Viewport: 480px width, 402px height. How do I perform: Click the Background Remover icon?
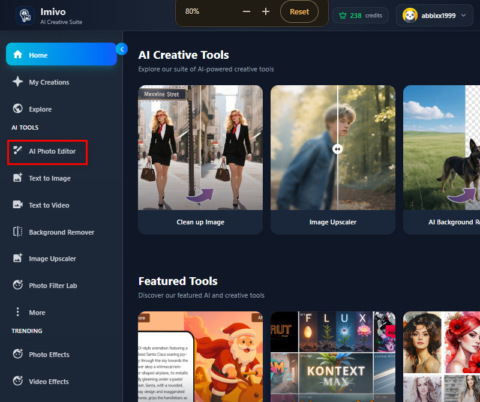coord(18,232)
